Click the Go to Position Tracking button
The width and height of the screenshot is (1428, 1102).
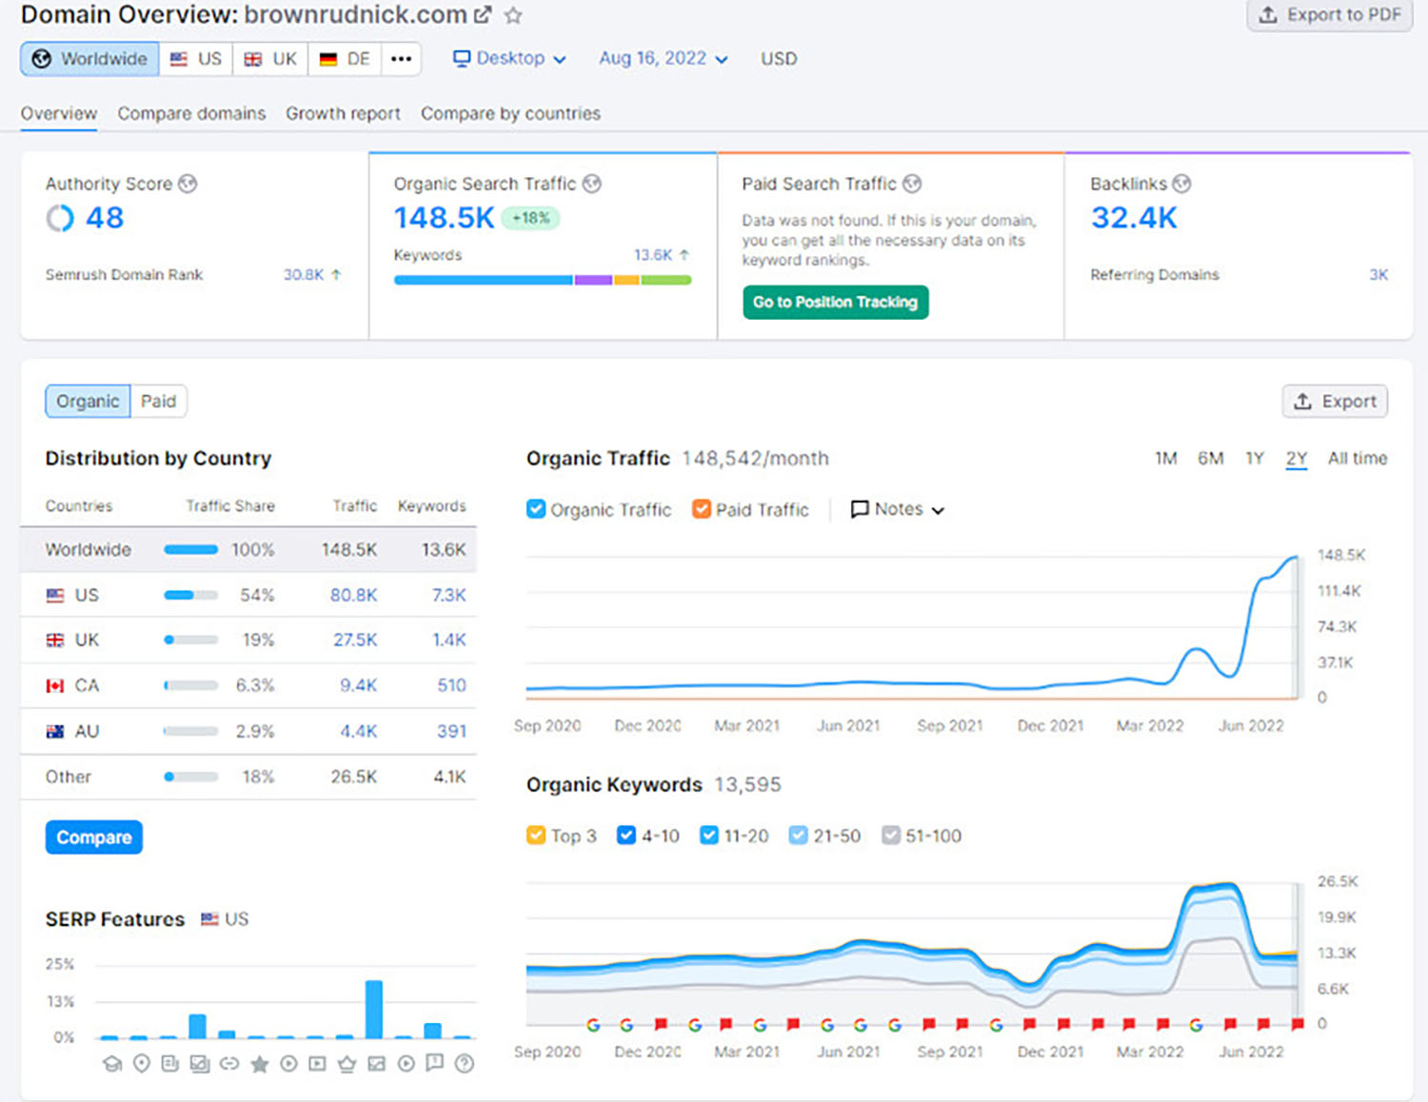835,303
